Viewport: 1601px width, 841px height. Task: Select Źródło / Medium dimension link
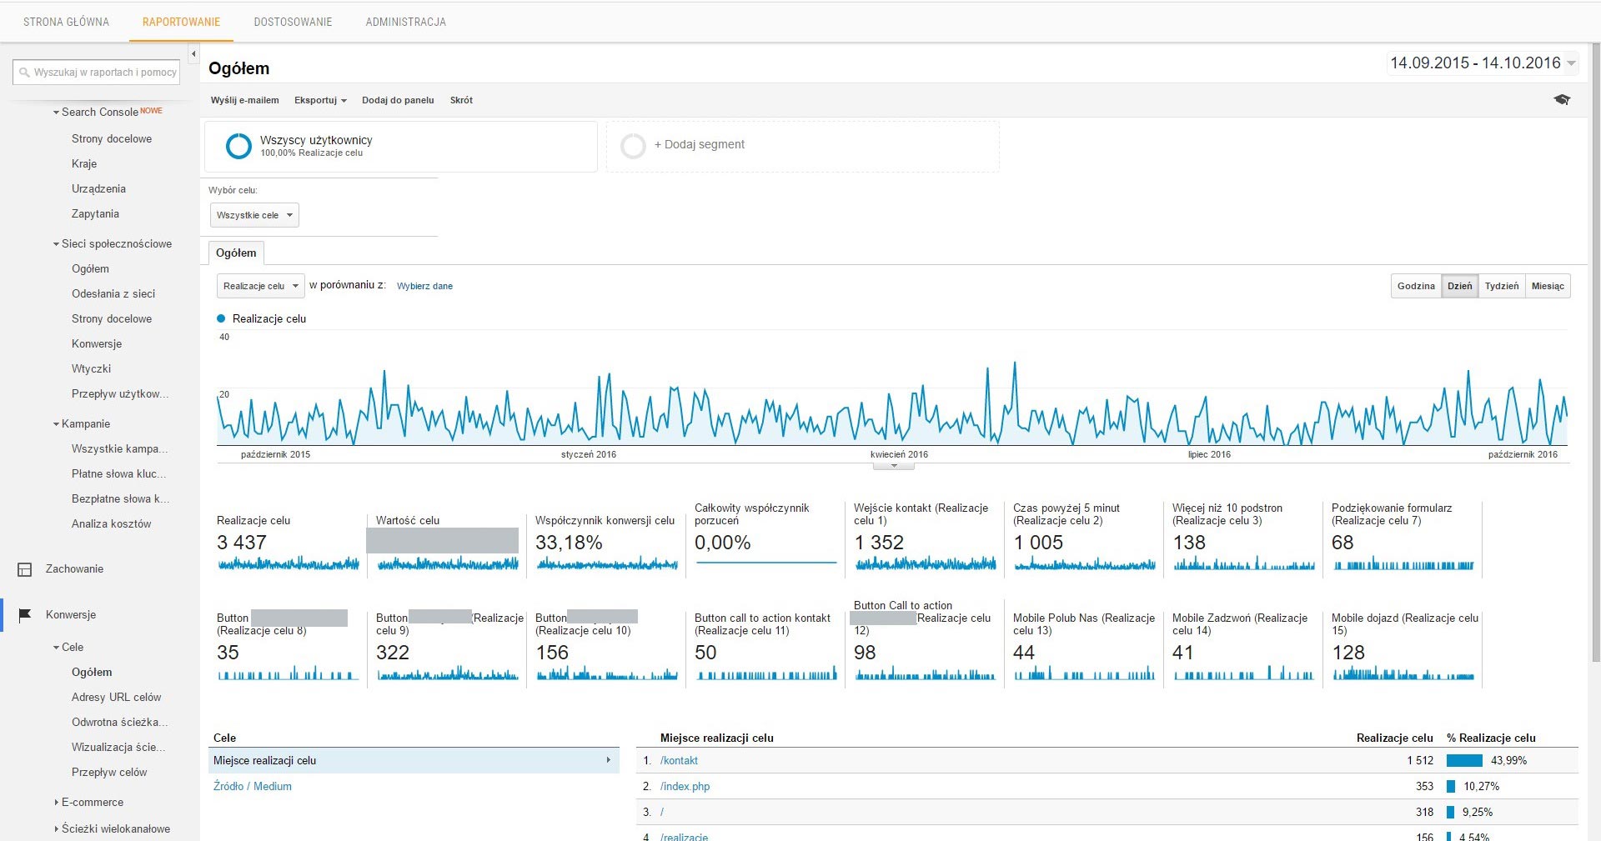253,786
